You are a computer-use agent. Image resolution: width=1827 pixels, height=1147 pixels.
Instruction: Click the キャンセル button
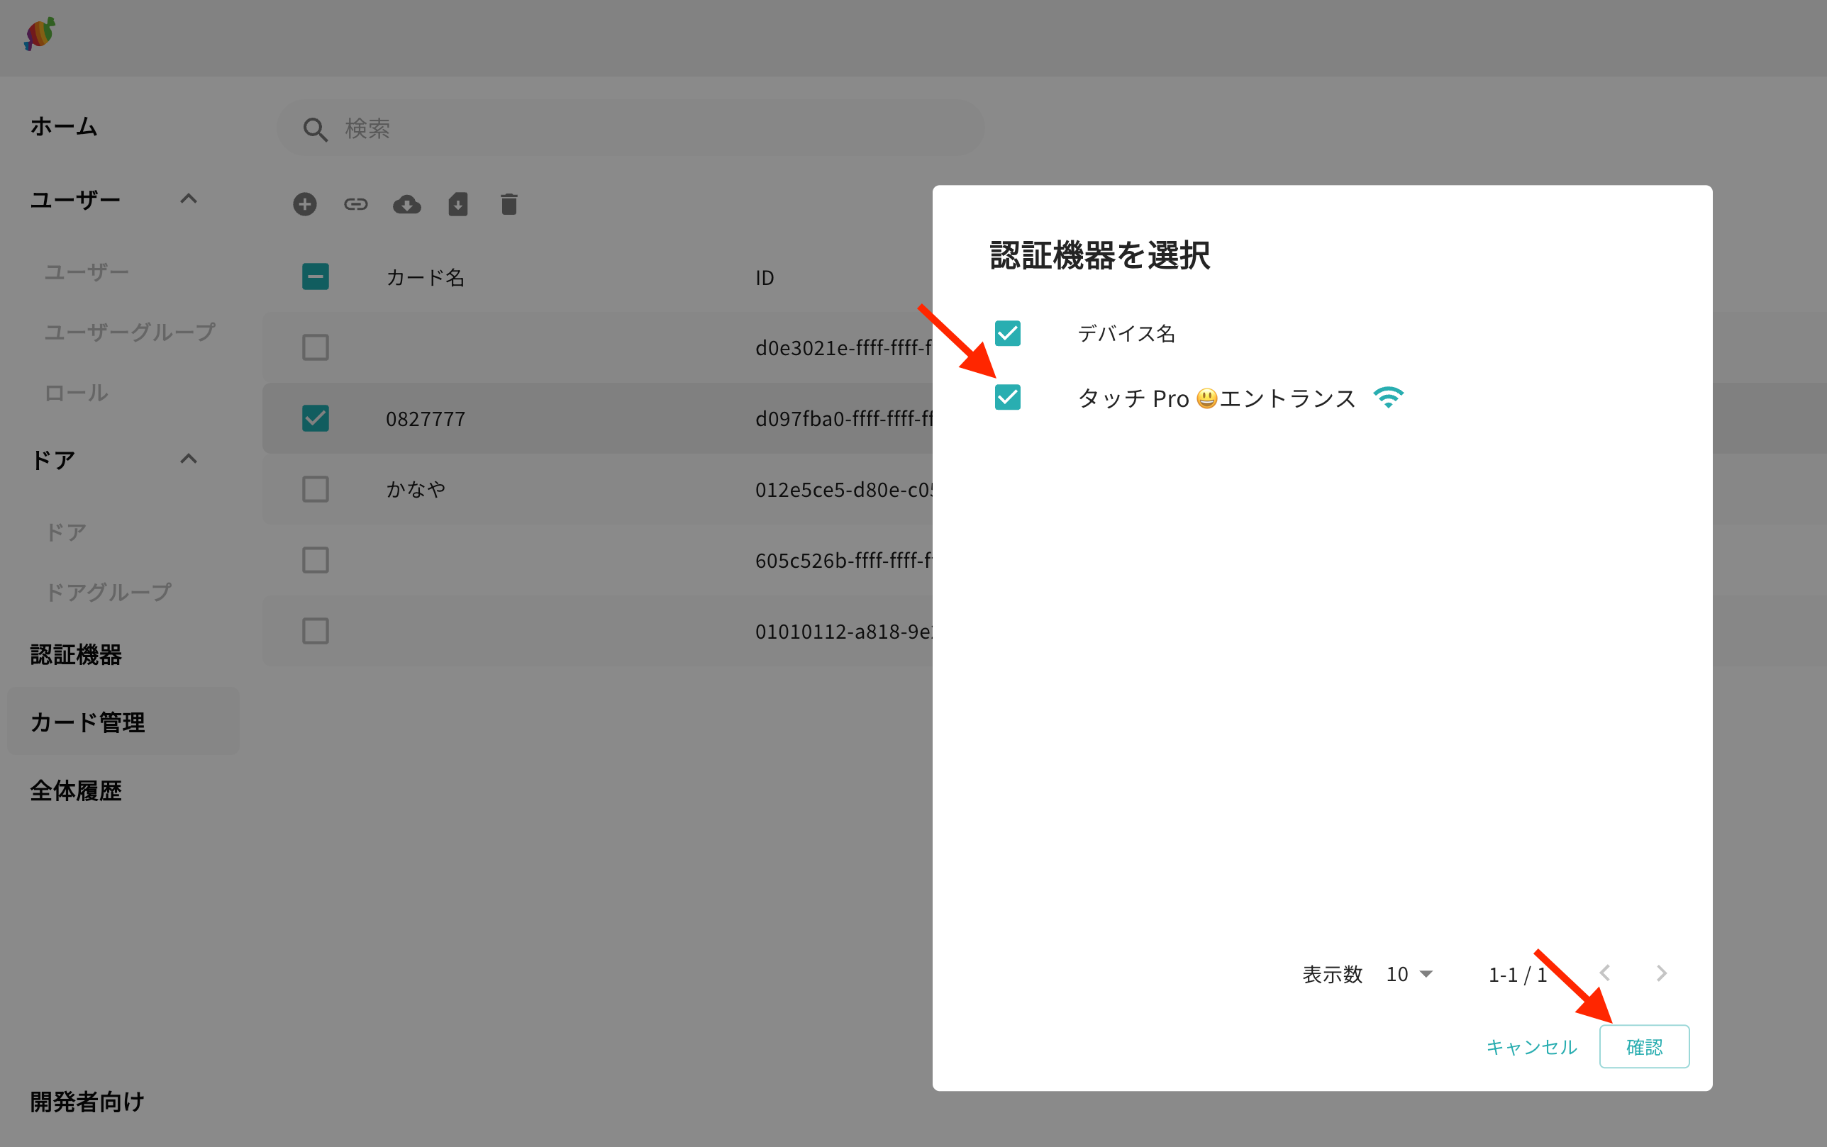click(1531, 1047)
